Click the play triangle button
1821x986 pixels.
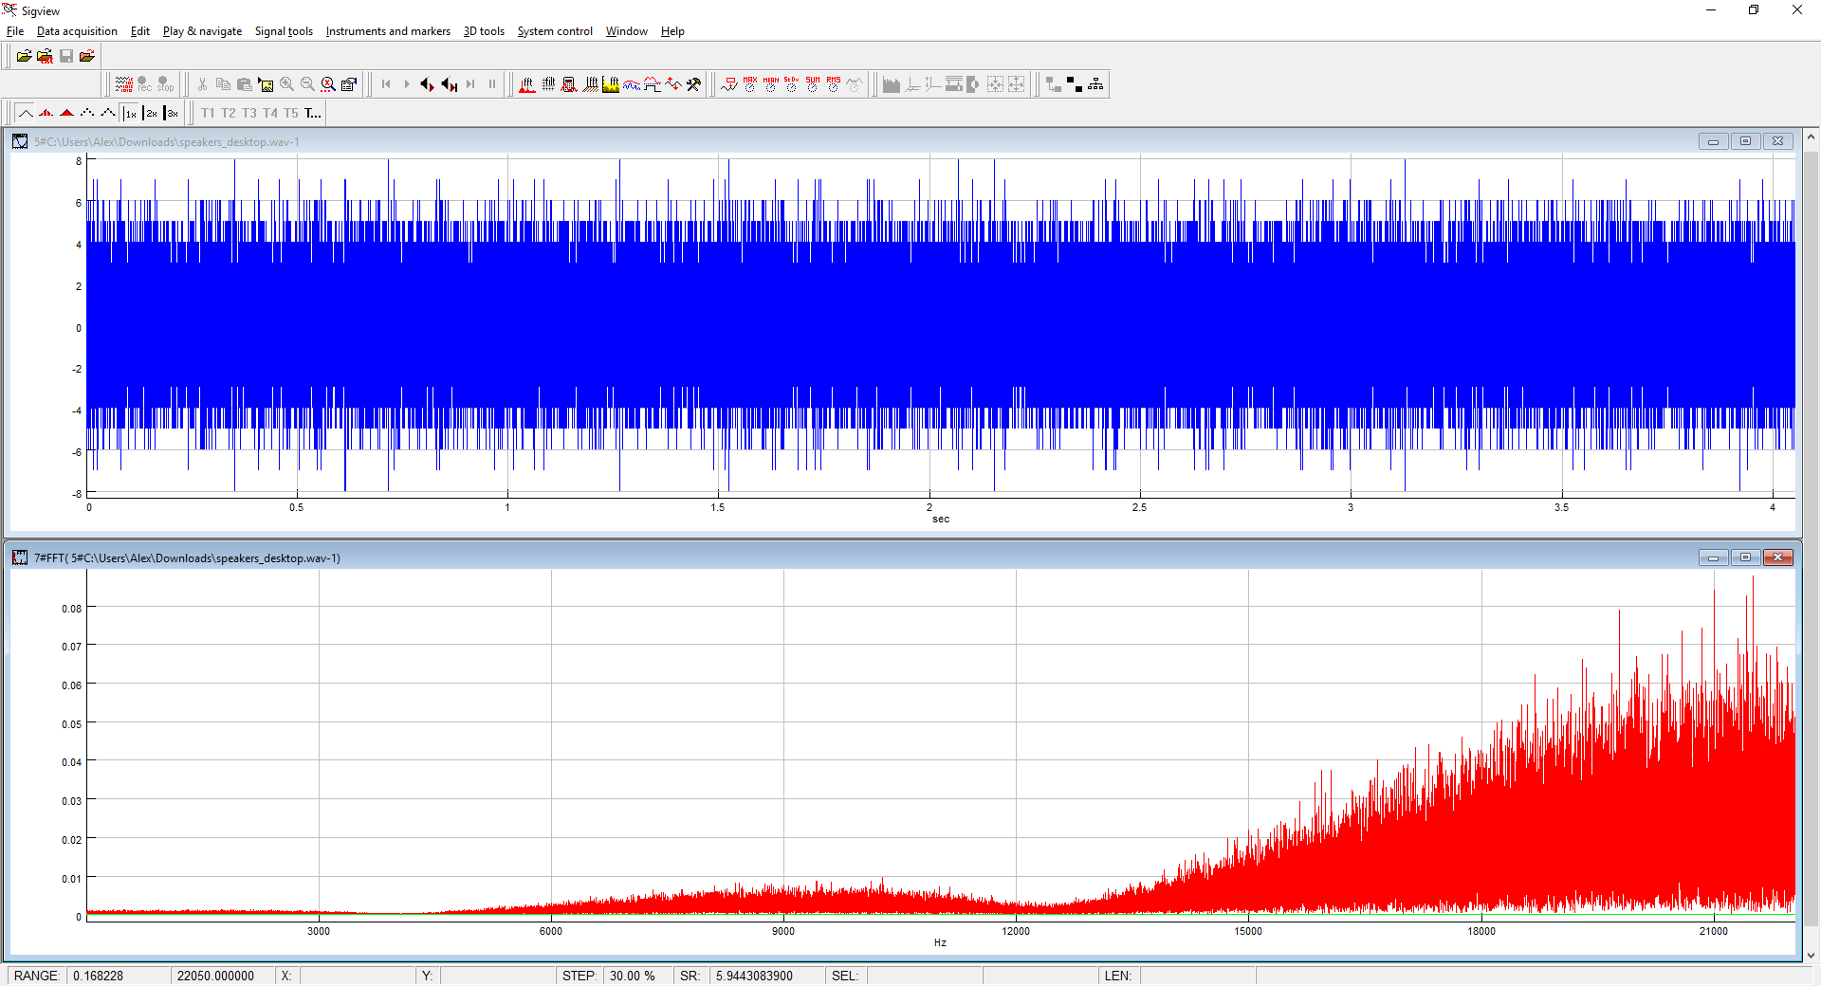pos(407,84)
